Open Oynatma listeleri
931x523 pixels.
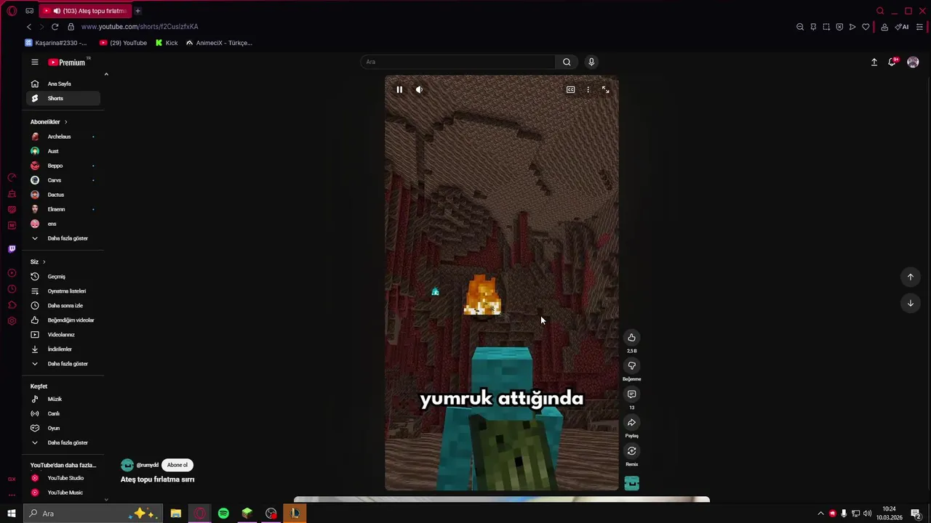(x=63, y=291)
